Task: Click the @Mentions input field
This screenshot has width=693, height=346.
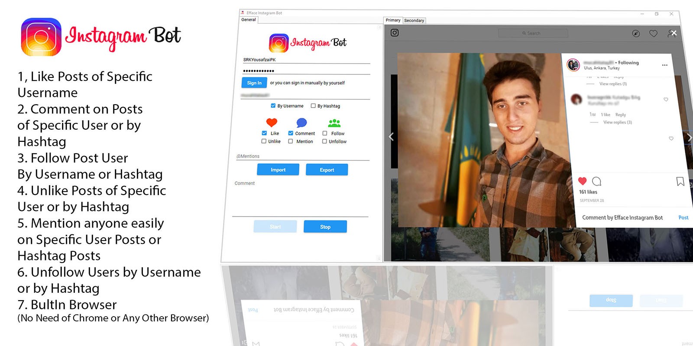Action: coord(303,156)
